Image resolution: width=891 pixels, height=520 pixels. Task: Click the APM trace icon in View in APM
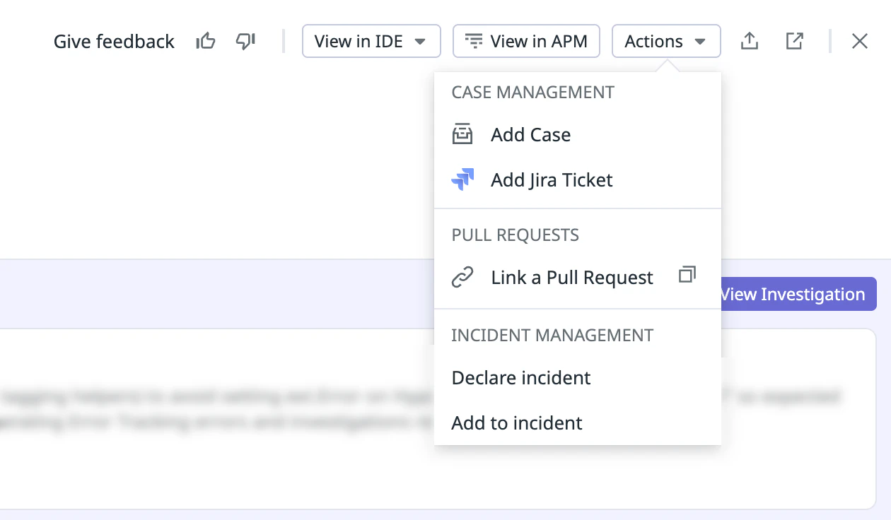(x=474, y=42)
